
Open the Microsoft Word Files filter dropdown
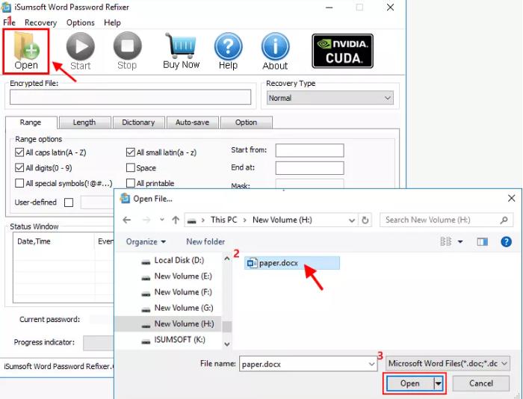click(x=448, y=363)
